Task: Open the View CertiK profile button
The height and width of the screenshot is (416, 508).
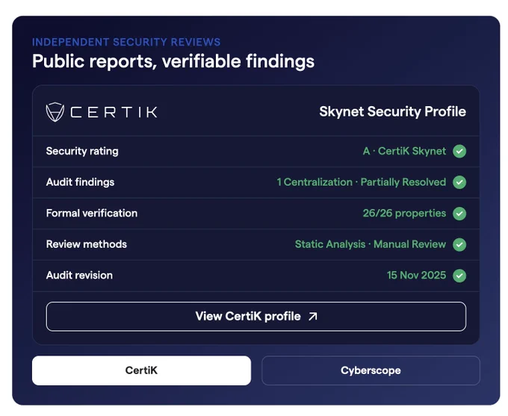Action: 256,317
